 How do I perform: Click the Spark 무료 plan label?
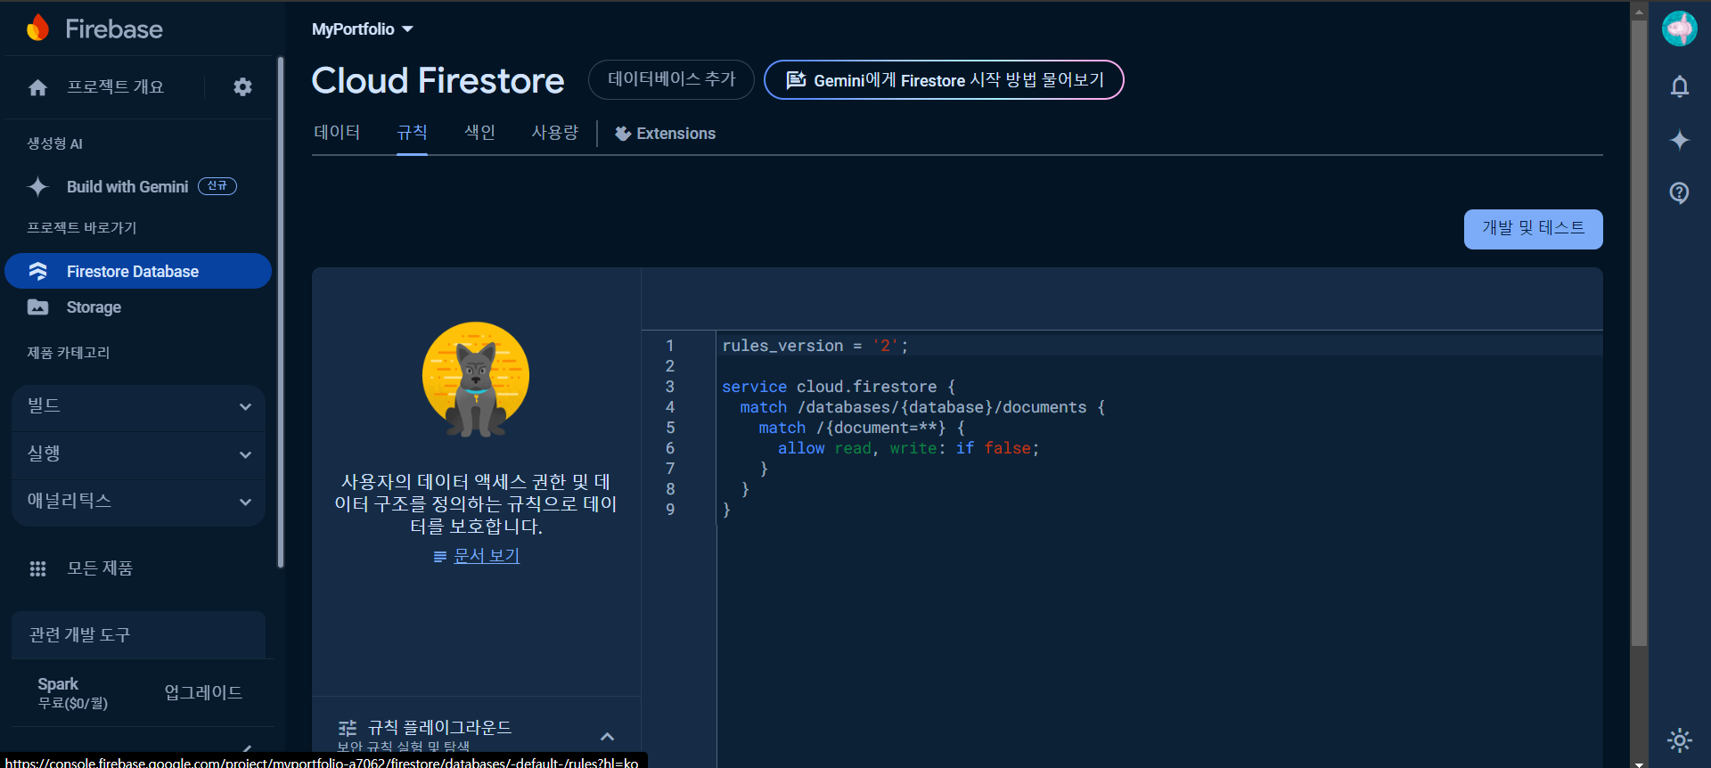click(72, 693)
